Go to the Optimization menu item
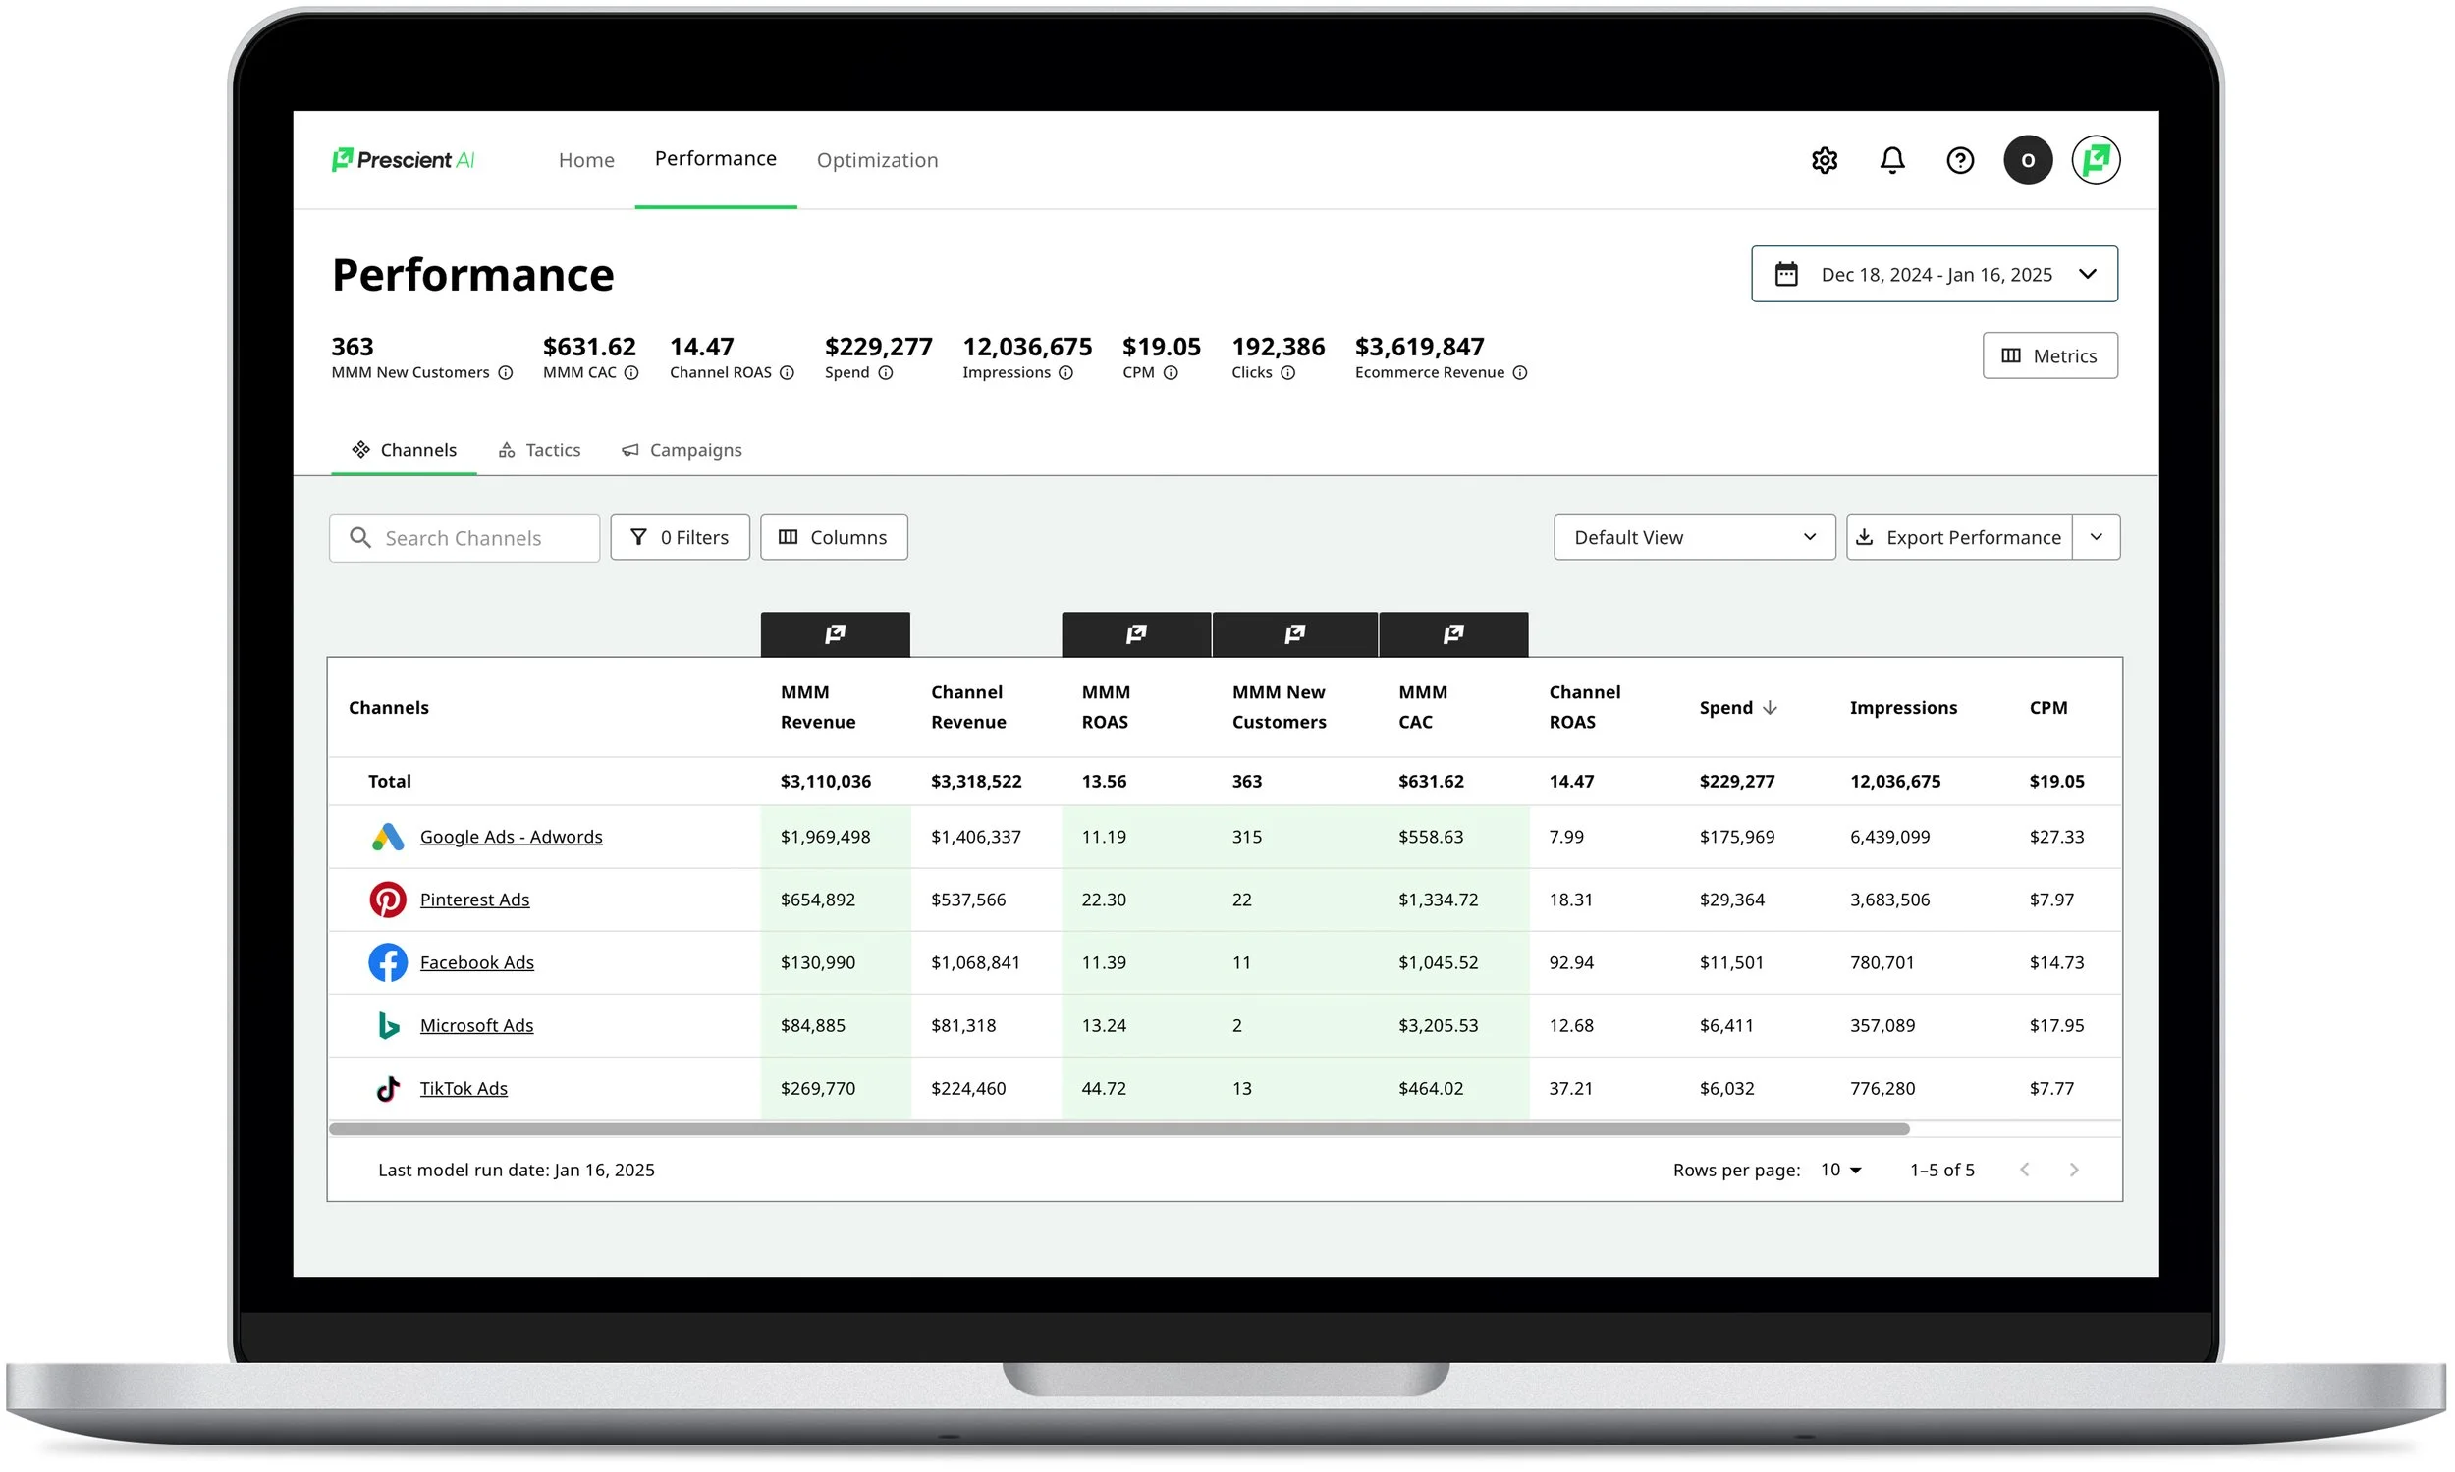The image size is (2455, 1472). (877, 161)
